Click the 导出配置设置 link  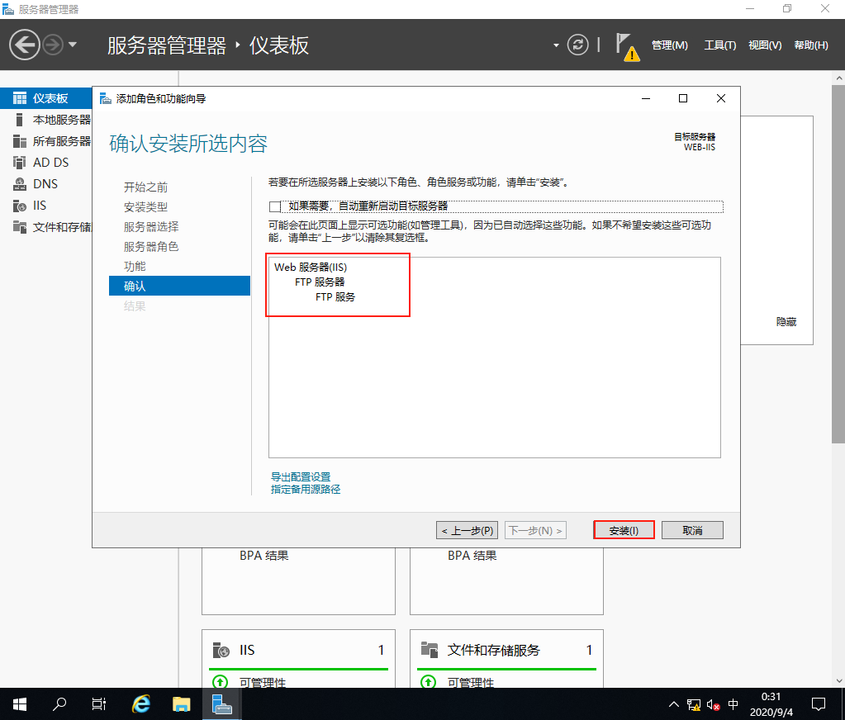coord(301,476)
